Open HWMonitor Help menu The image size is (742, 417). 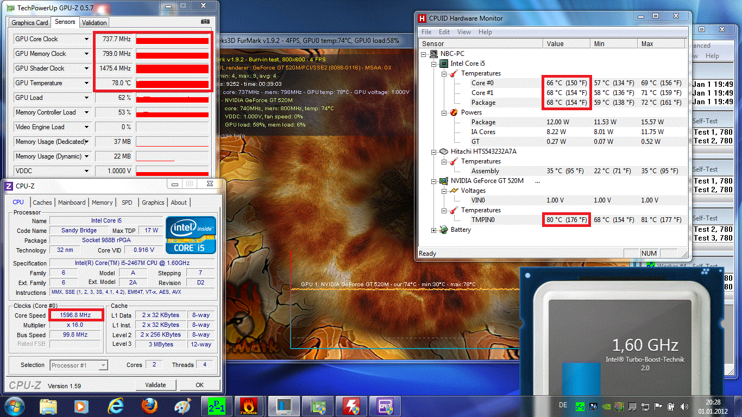tap(485, 32)
